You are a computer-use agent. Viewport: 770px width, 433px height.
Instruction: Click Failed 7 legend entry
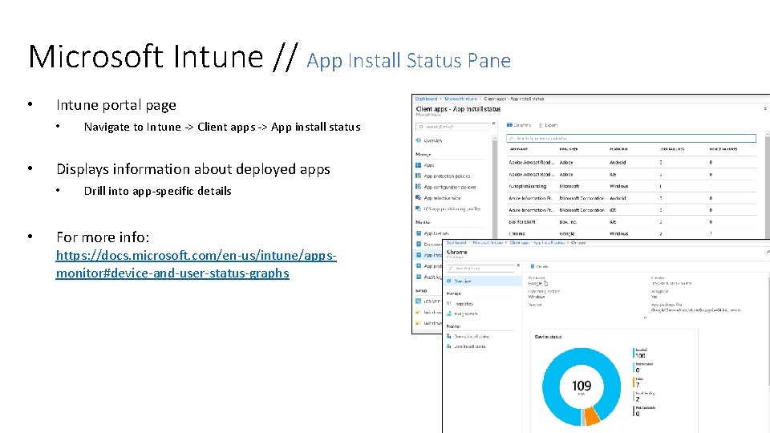638,382
